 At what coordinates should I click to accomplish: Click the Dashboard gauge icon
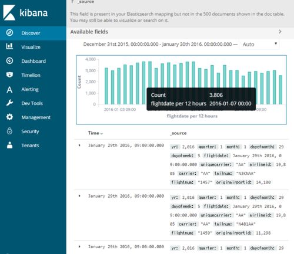[x=9, y=61]
